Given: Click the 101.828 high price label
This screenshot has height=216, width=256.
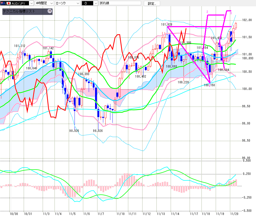Looking at the screenshot, I should pyautogui.click(x=166, y=25).
